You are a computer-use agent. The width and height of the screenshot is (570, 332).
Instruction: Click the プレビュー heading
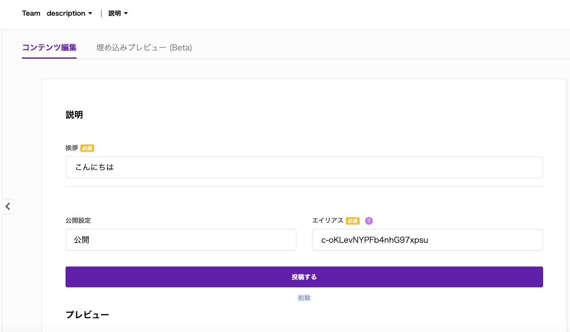tap(88, 315)
